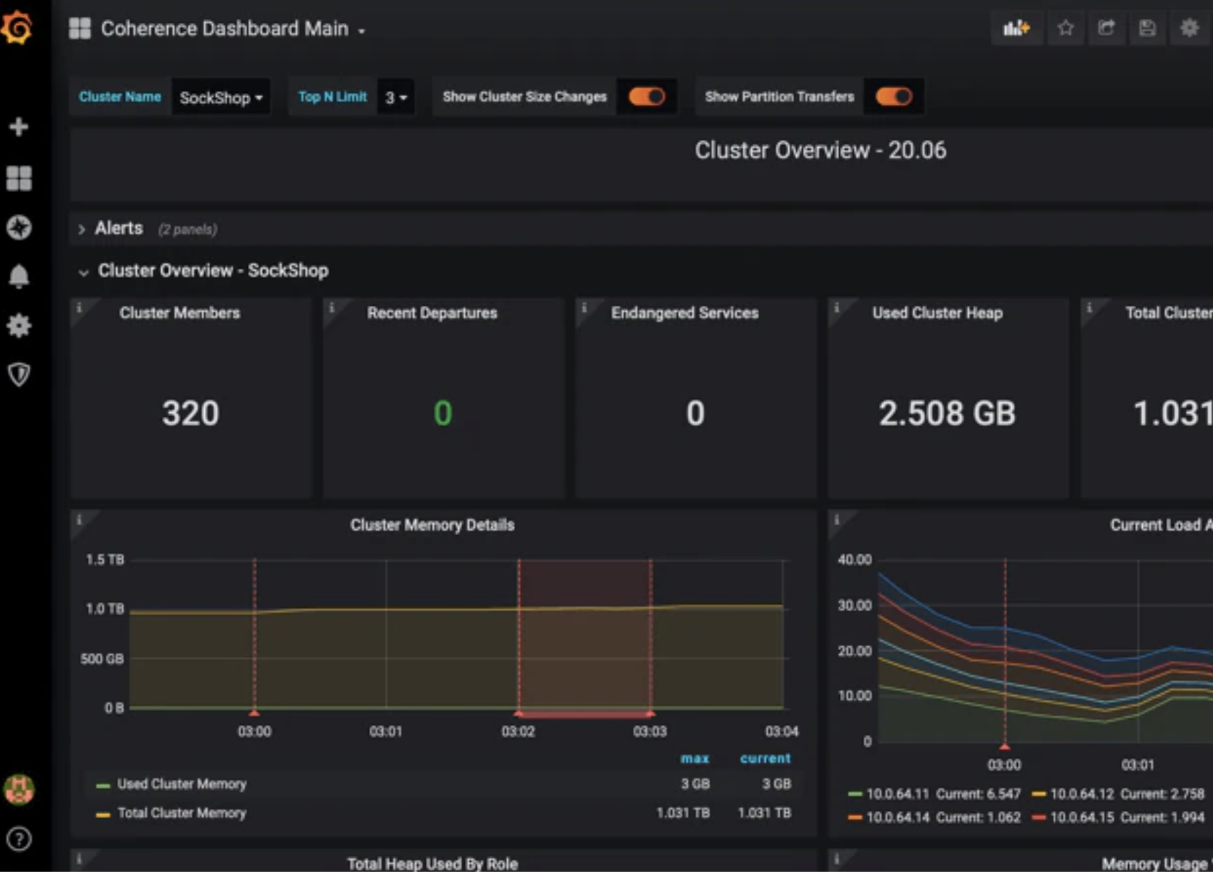Image resolution: width=1213 pixels, height=872 pixels.
Task: Click the Total Cluster Memory yellow legend swatch
Action: (103, 814)
